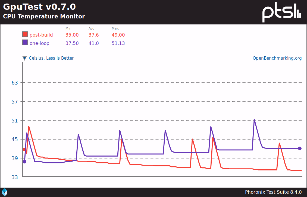This screenshot has width=307, height=197.
Task: Click the Max column header
Action: (x=115, y=28)
